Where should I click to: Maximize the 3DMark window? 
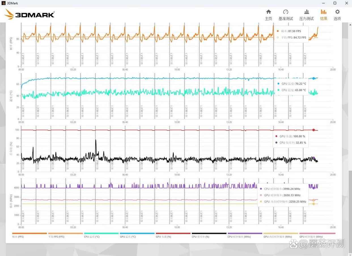click(335, 3)
